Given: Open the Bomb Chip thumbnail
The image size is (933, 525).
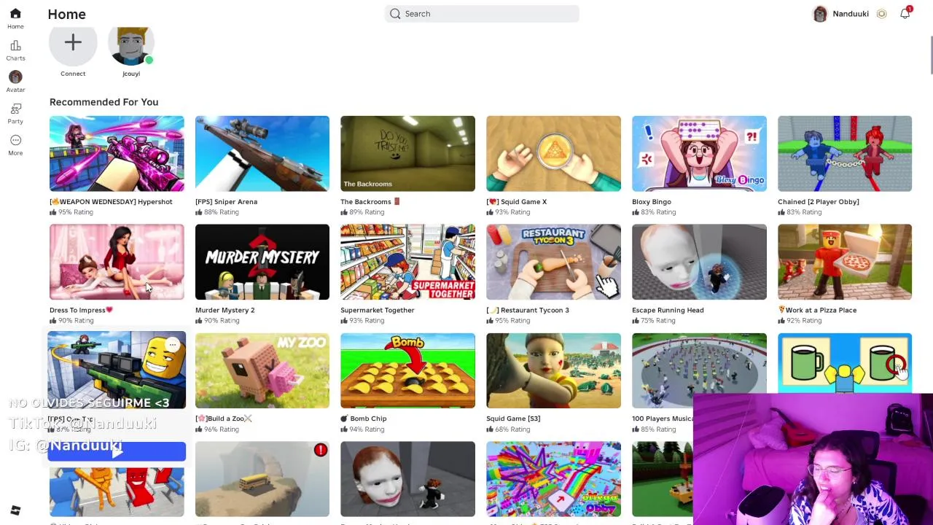Looking at the screenshot, I should (407, 370).
